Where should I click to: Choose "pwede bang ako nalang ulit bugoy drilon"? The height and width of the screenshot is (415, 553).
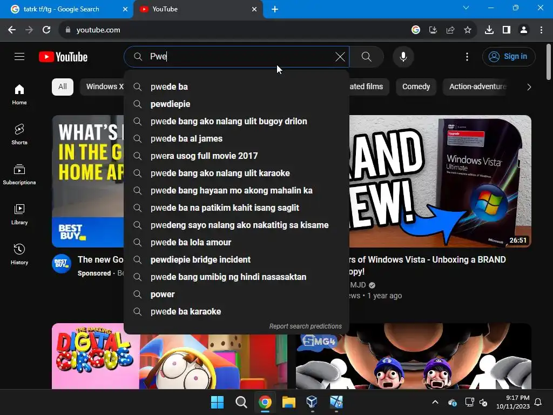pyautogui.click(x=237, y=122)
